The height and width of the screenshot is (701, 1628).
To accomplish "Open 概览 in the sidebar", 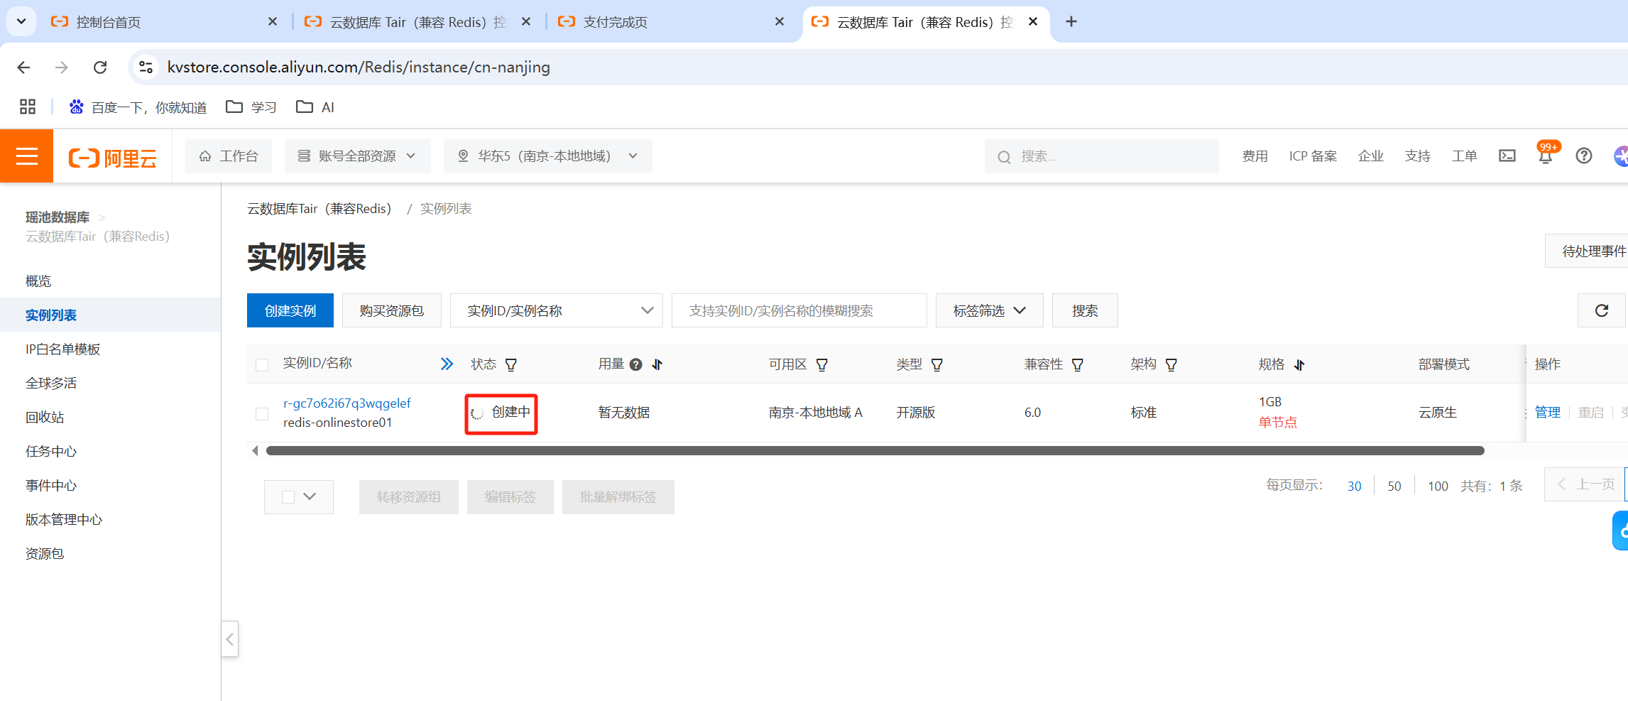I will click(x=38, y=281).
